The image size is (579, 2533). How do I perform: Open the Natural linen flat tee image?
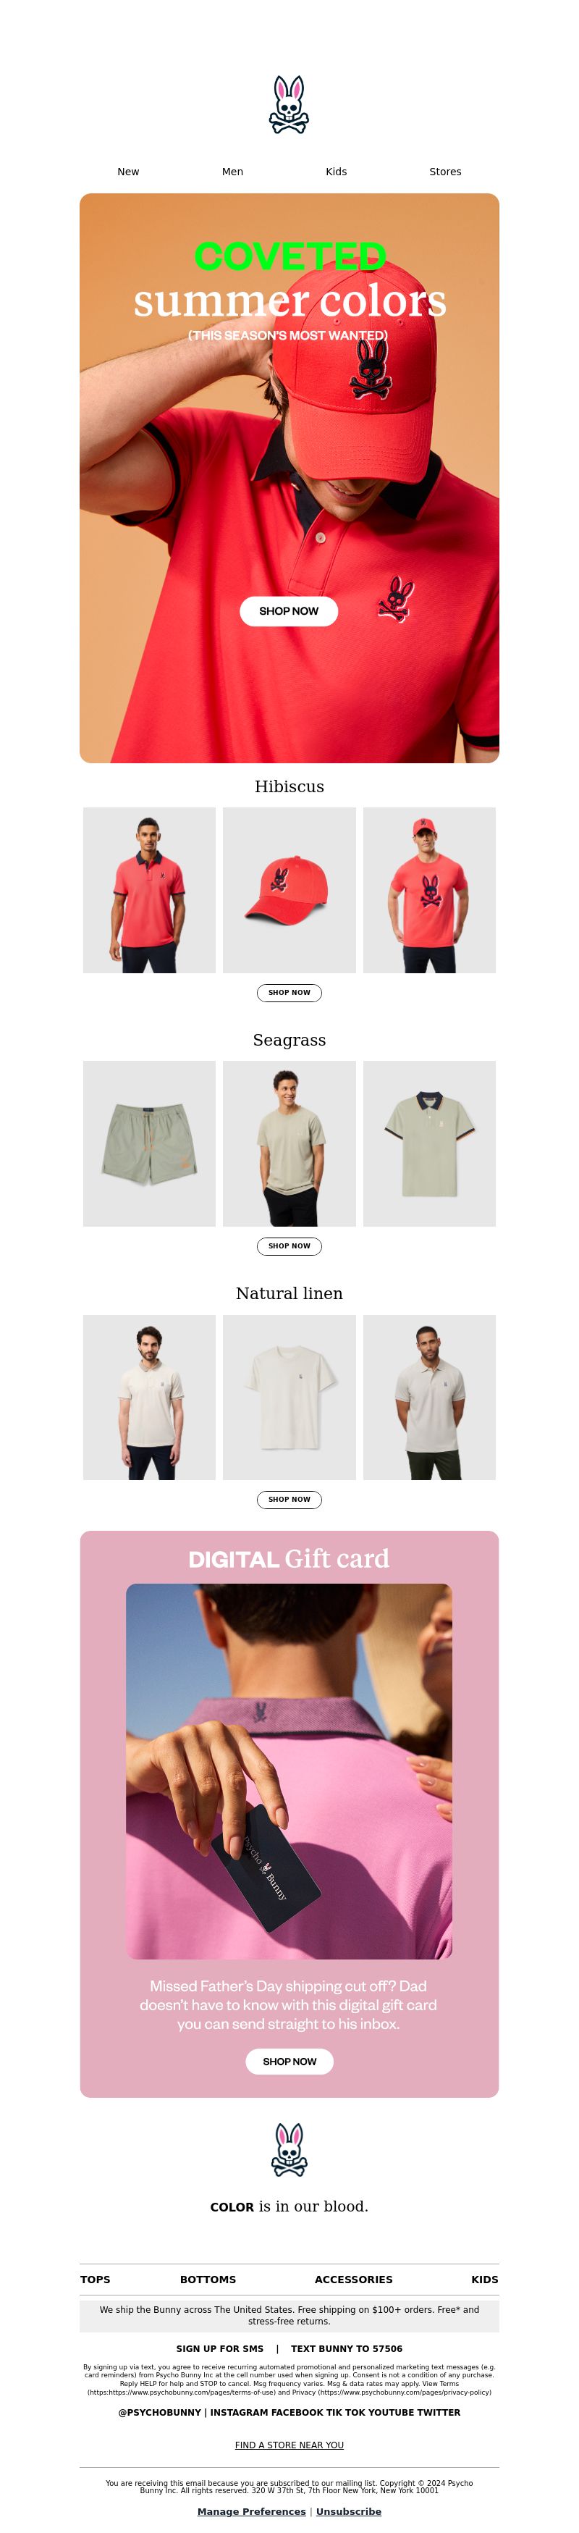click(x=289, y=1398)
